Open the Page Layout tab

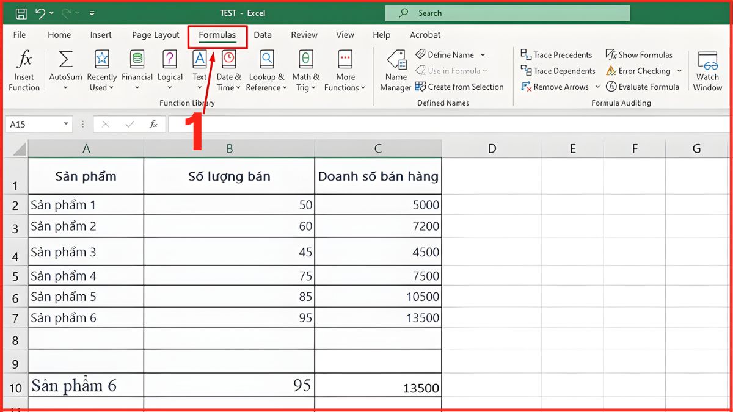155,35
